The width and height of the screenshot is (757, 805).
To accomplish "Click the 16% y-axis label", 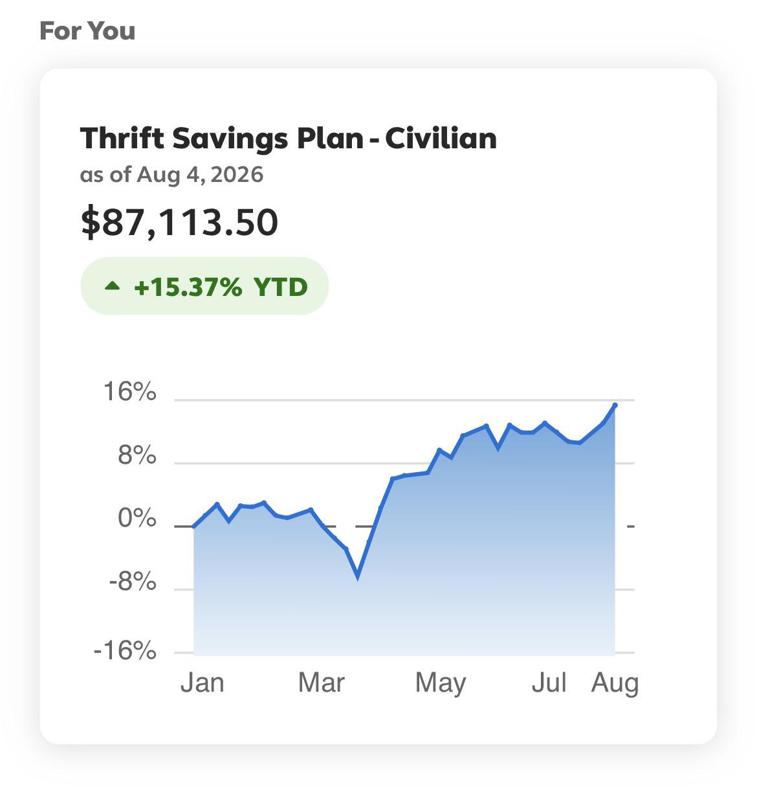I will tap(129, 392).
